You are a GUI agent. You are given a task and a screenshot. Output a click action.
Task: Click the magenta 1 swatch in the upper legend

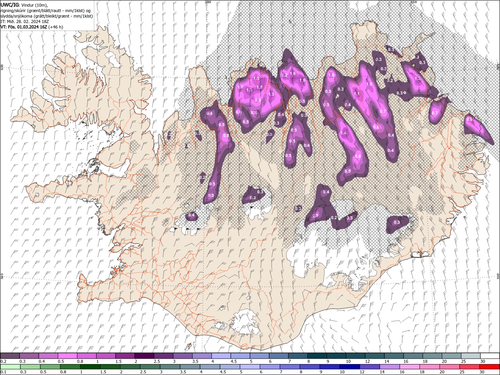point(105,356)
